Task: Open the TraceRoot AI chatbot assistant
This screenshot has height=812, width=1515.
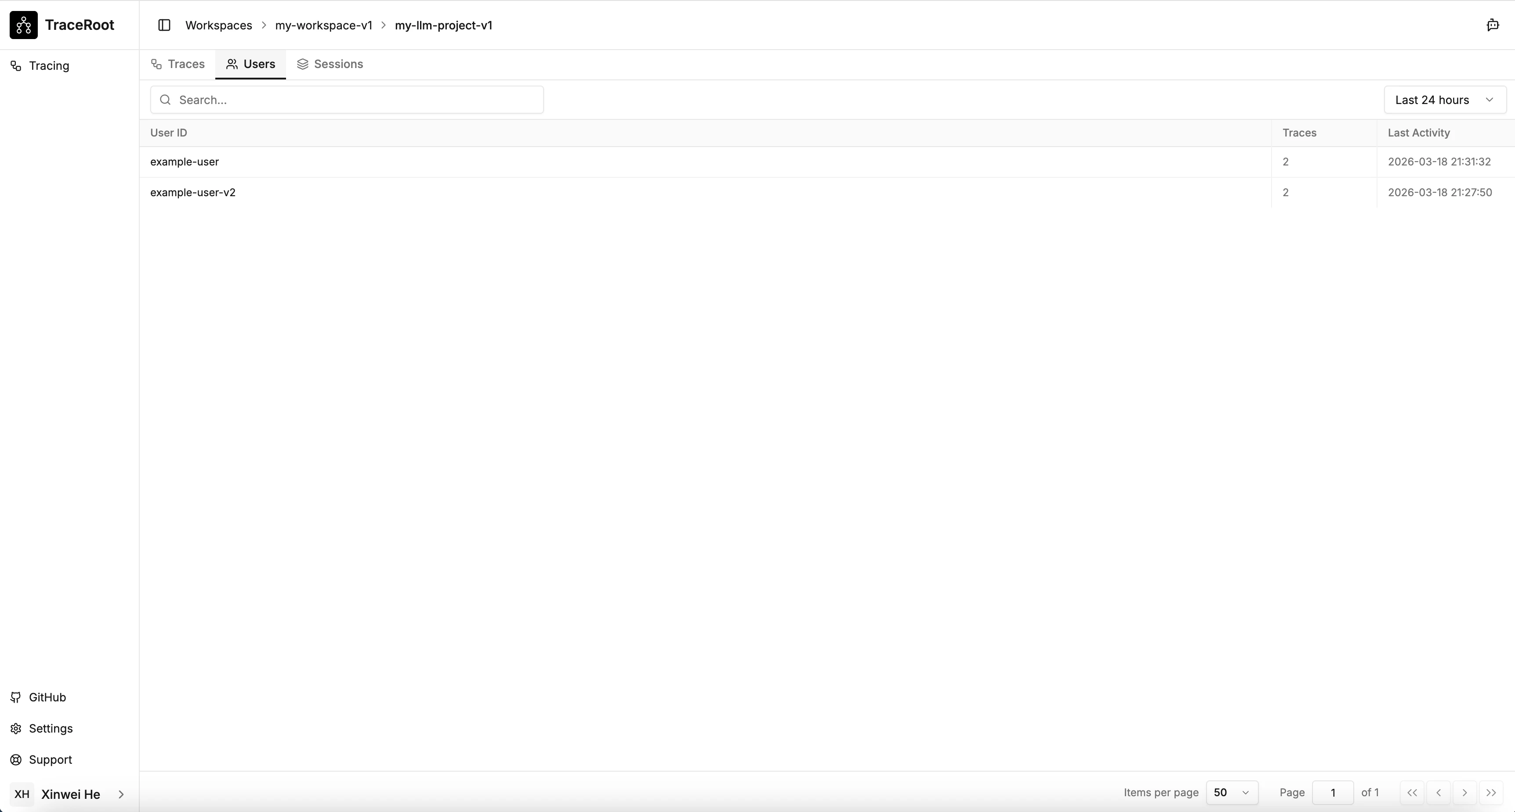Action: coord(1492,25)
